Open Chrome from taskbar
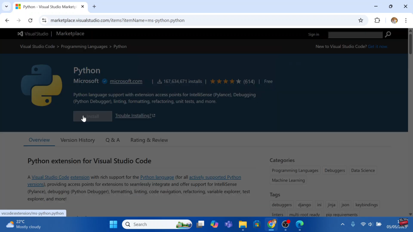The image size is (413, 232). 271,224
